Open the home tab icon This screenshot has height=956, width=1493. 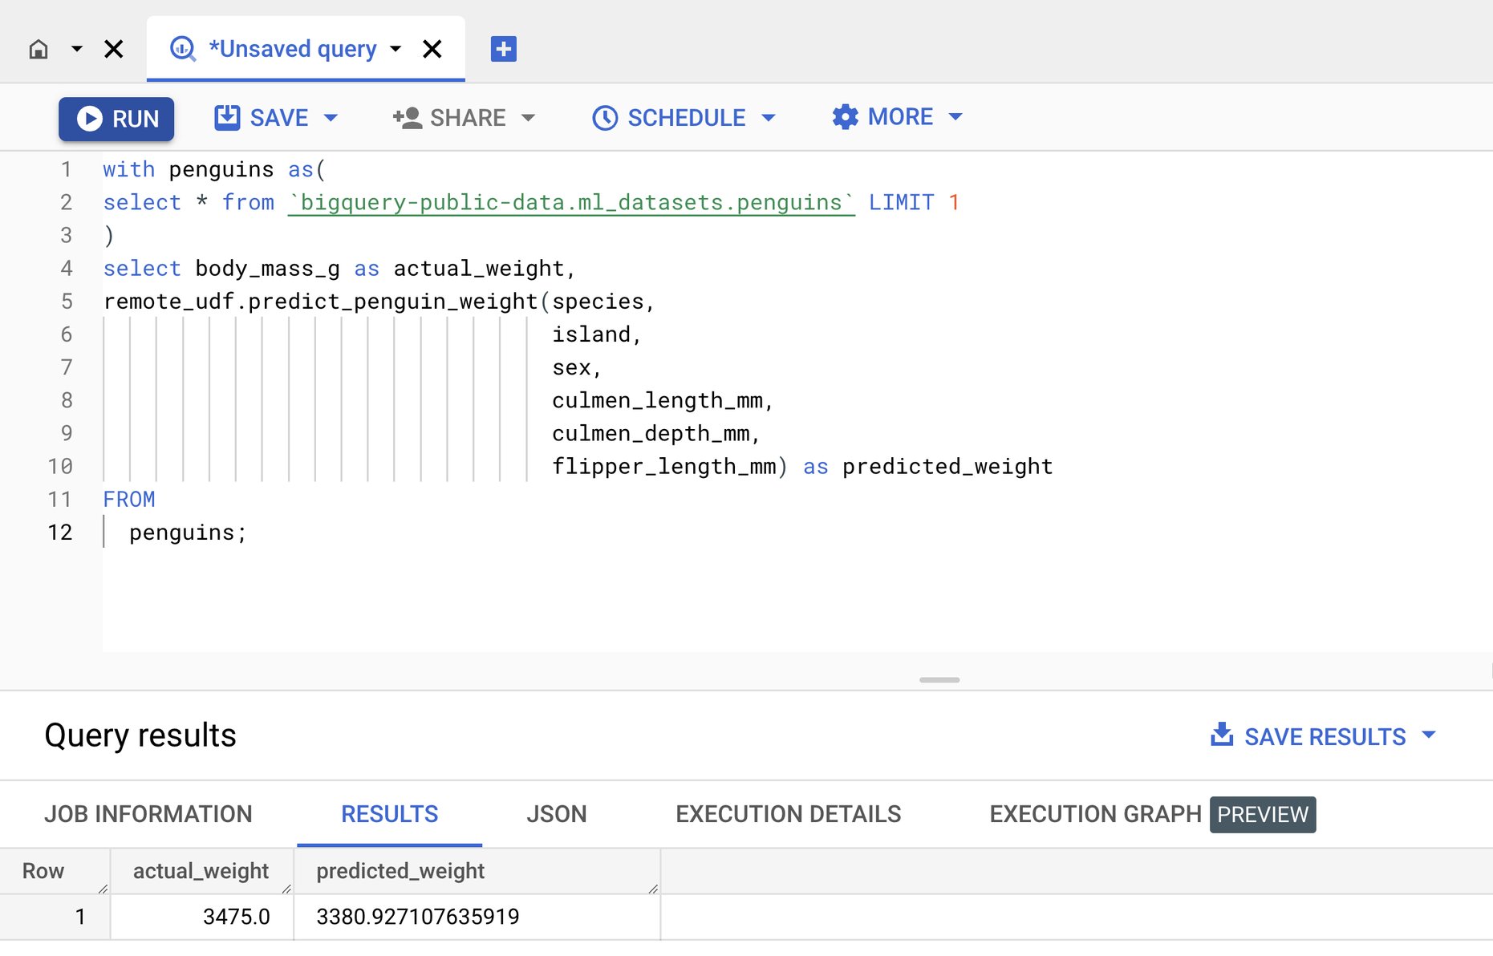(39, 50)
